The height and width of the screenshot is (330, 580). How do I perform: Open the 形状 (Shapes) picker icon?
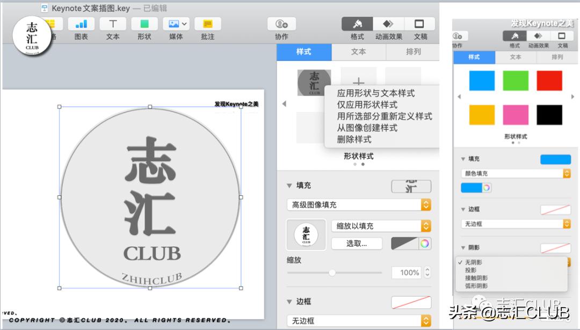click(144, 24)
